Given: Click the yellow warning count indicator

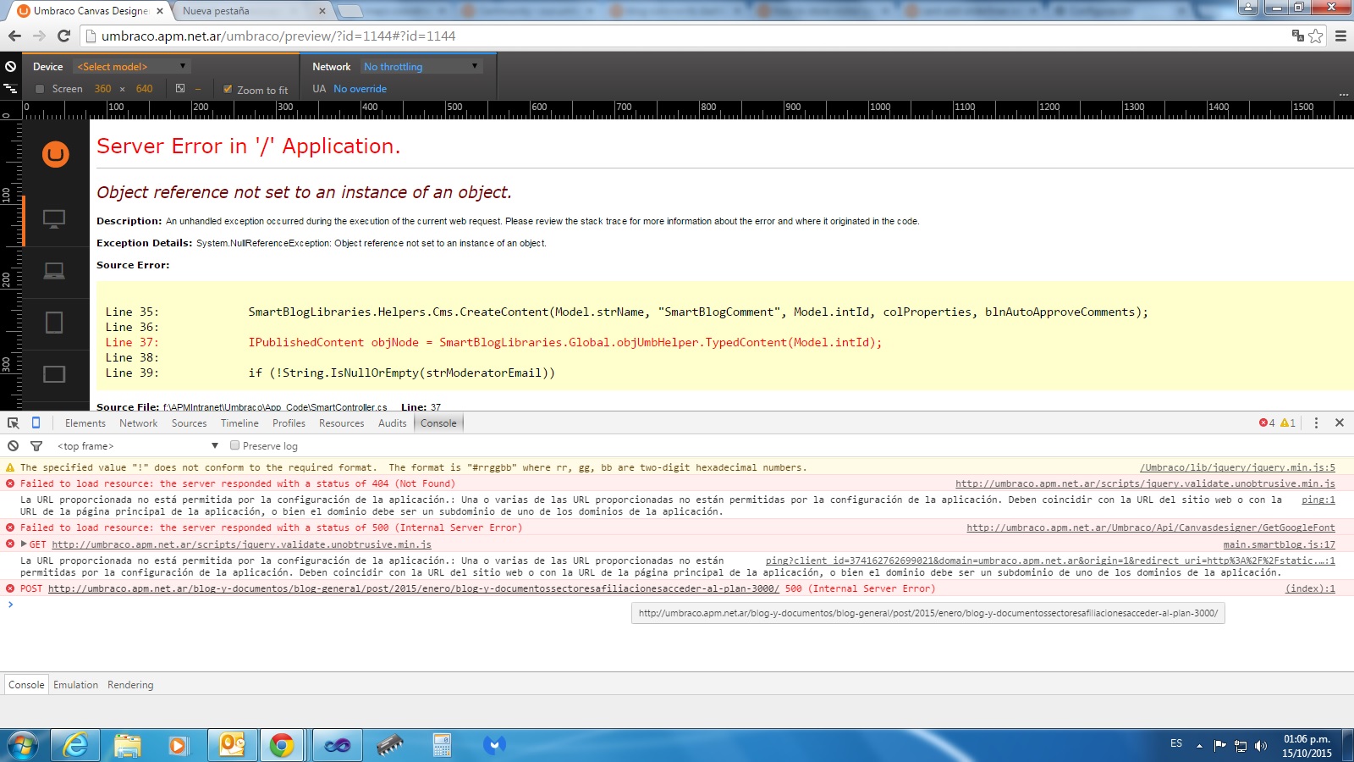Looking at the screenshot, I should coord(1288,422).
